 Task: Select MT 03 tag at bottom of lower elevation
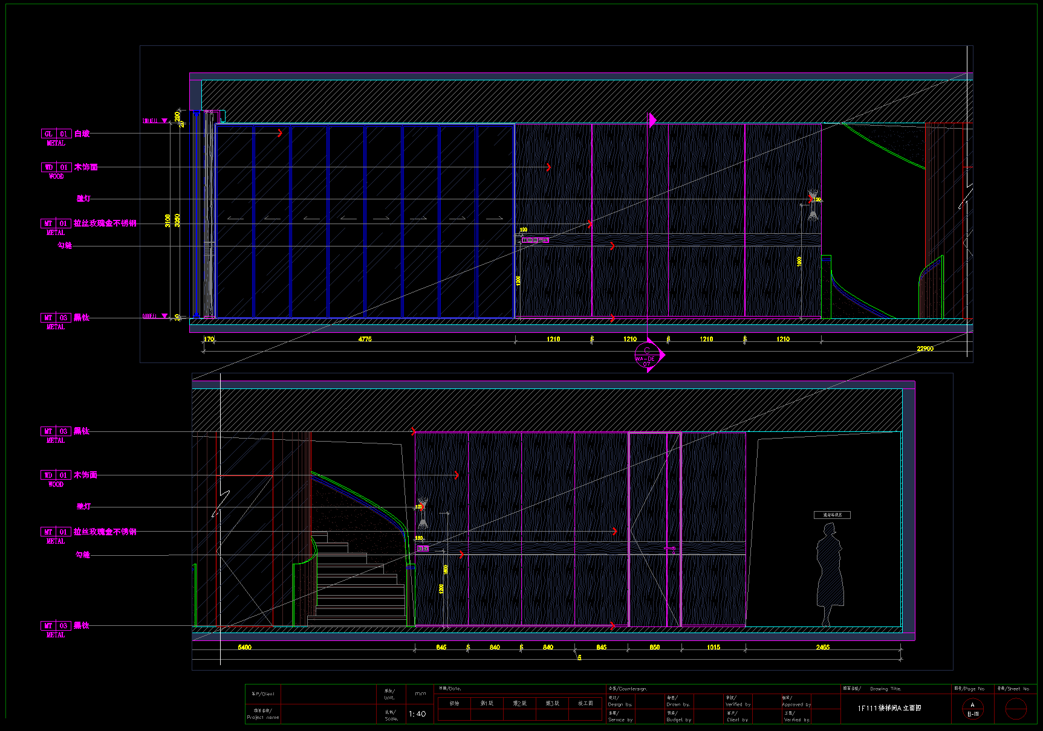pos(56,626)
